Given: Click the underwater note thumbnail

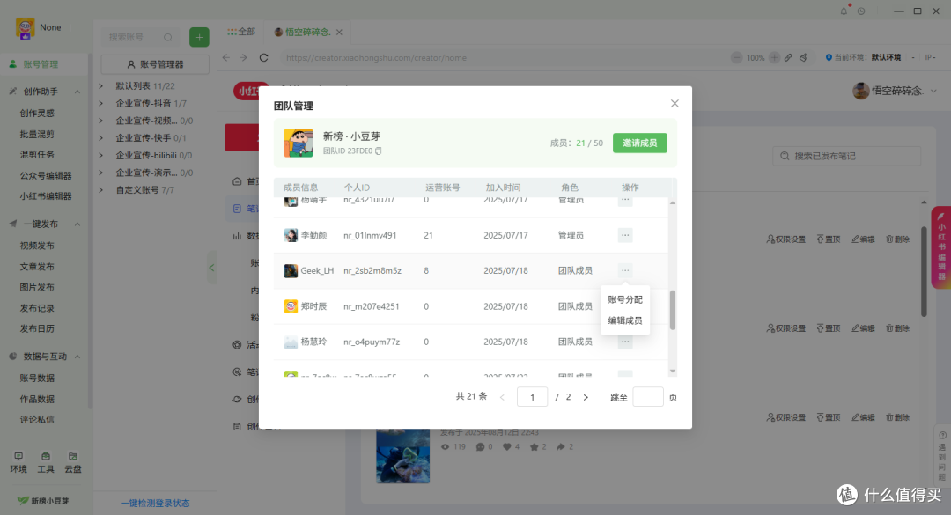Looking at the screenshot, I should [402, 456].
